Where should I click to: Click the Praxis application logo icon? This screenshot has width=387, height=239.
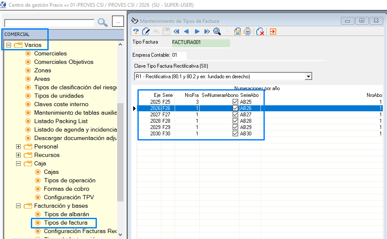(x=3, y=5)
